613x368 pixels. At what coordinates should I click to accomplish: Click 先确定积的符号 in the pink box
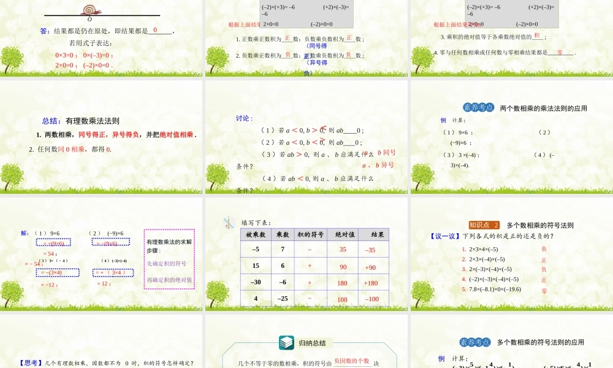pyautogui.click(x=167, y=264)
